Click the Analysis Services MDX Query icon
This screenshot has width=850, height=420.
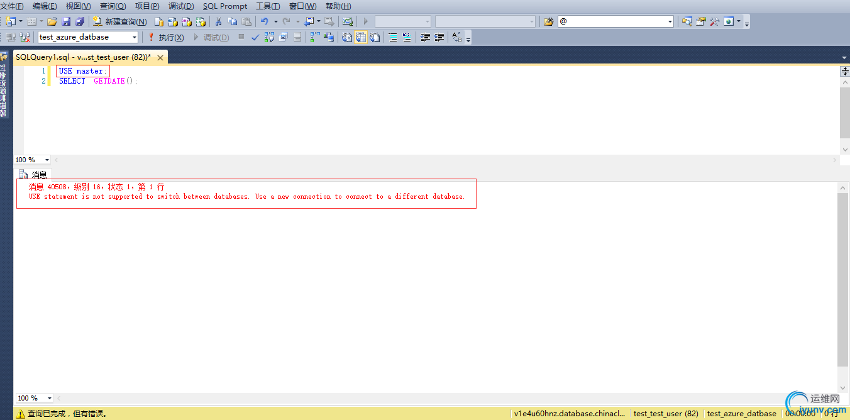pos(172,21)
